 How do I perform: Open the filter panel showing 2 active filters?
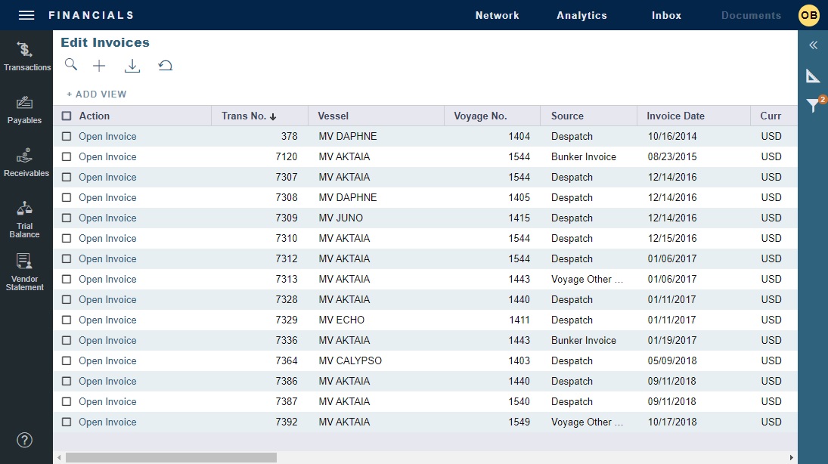(x=813, y=106)
